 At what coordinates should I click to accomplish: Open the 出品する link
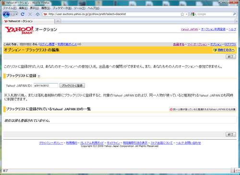click(x=179, y=44)
